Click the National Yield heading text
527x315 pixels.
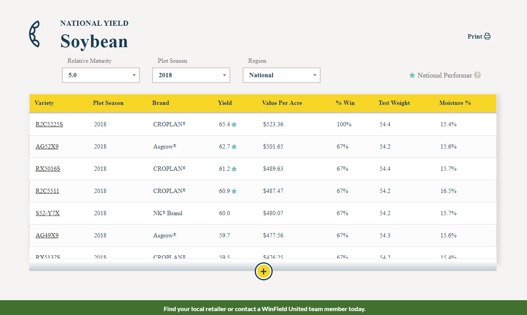coord(94,23)
